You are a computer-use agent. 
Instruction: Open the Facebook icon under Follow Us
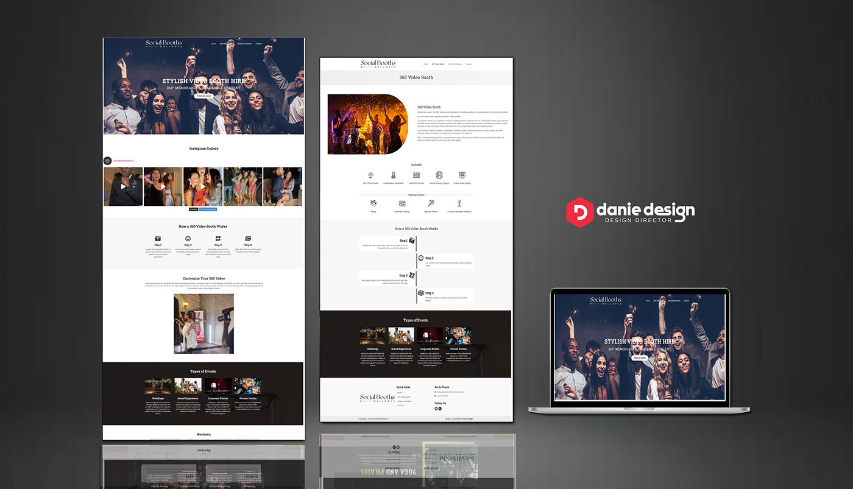point(436,409)
